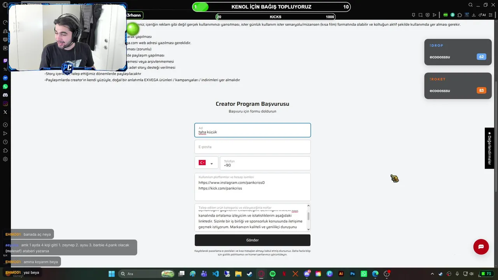Open X (Twitter) in the browser sidebar
The image size is (498, 280).
[5, 112]
